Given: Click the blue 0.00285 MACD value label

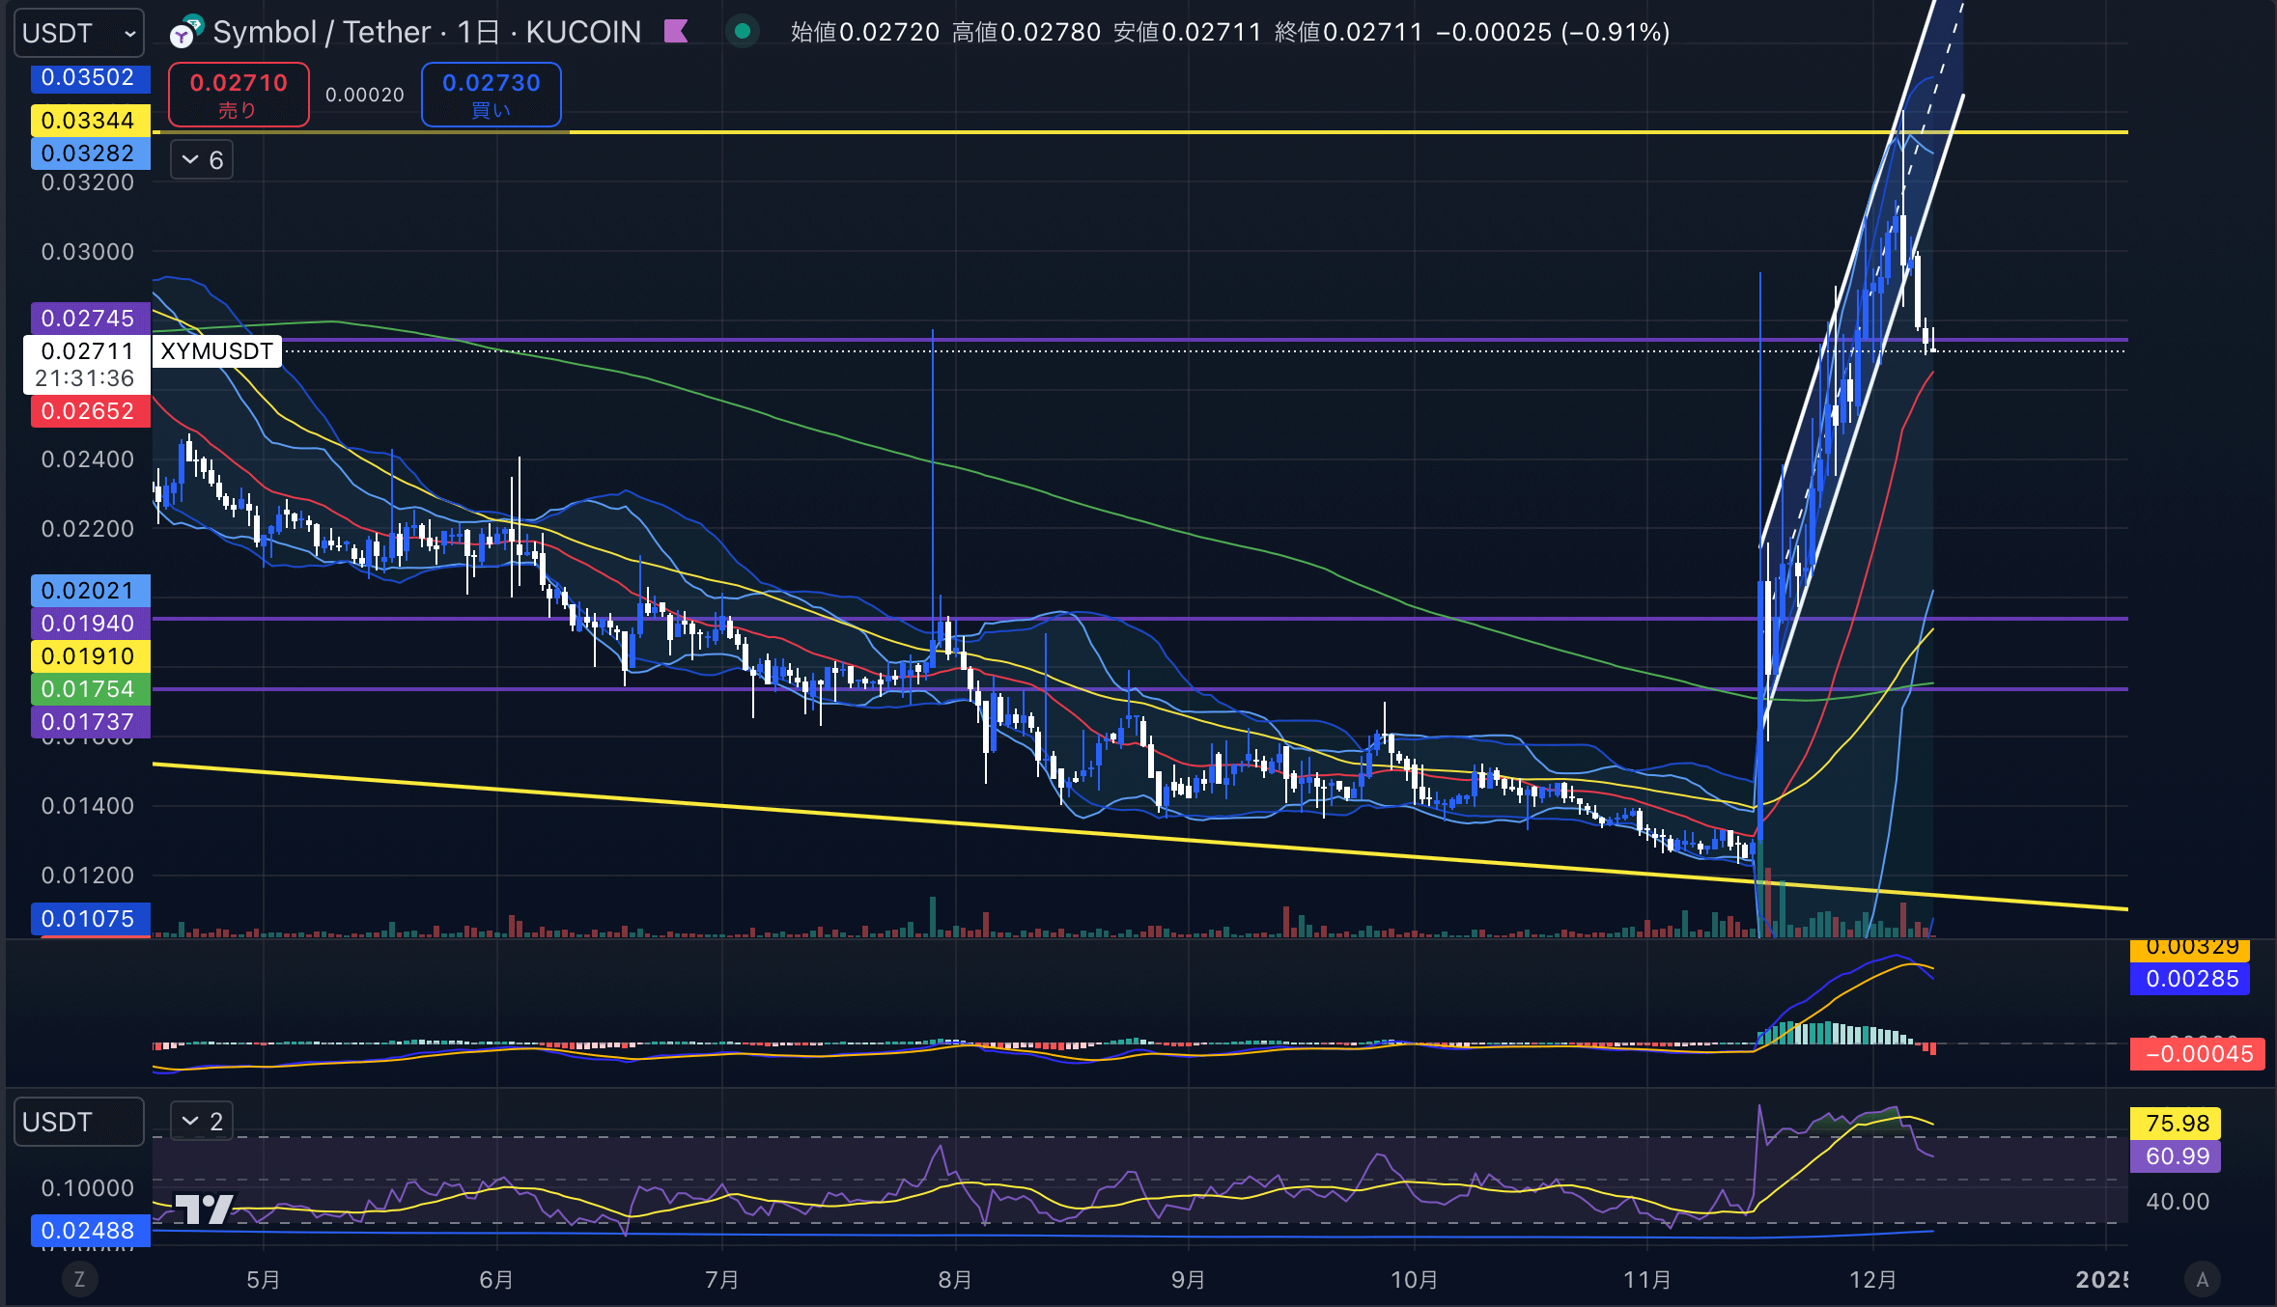Looking at the screenshot, I should click(x=2190, y=979).
